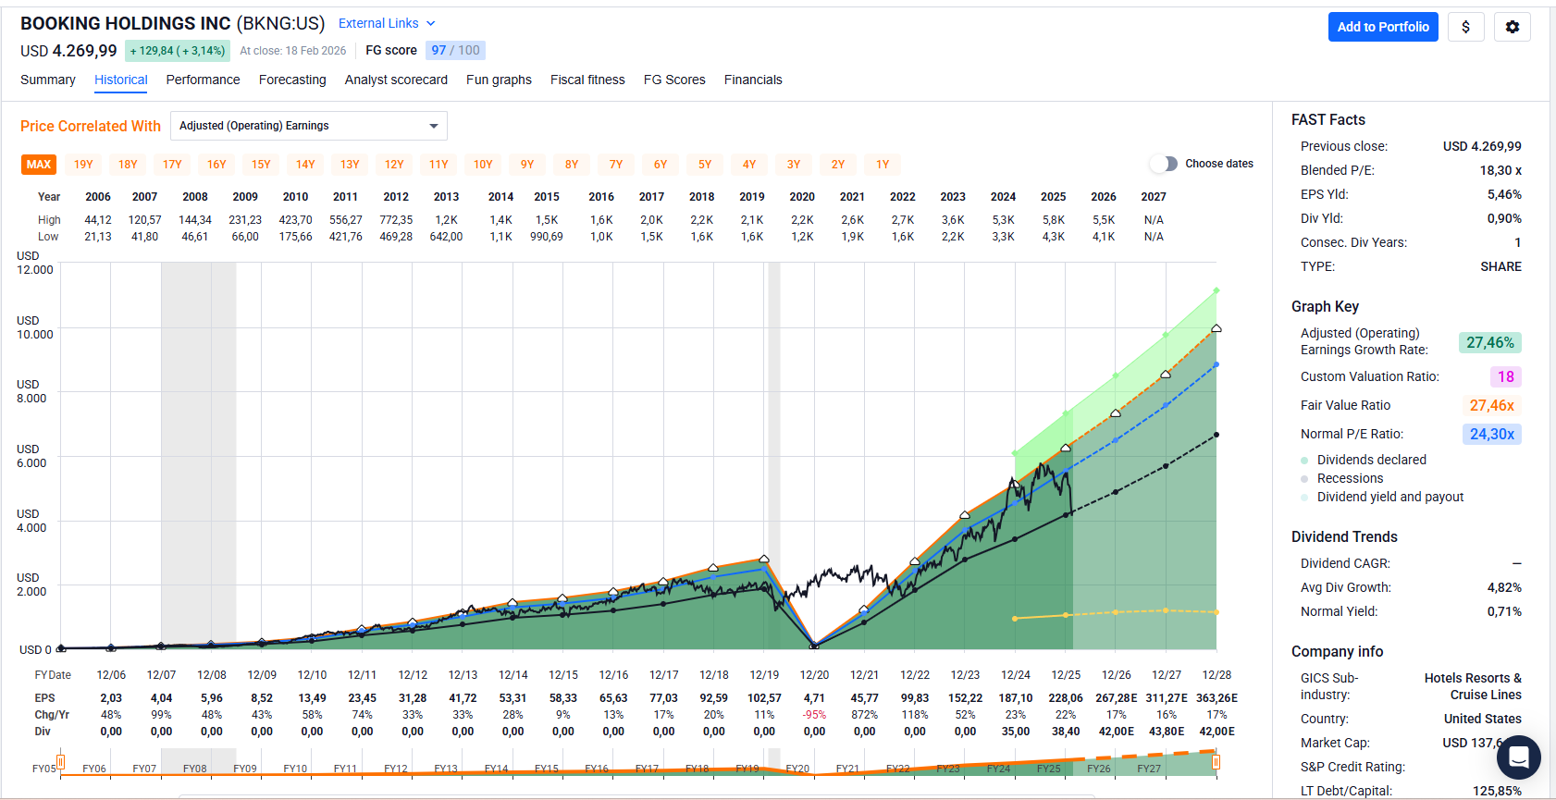This screenshot has height=800, width=1556.
Task: Click the Dividends declared legend dot
Action: [1304, 461]
